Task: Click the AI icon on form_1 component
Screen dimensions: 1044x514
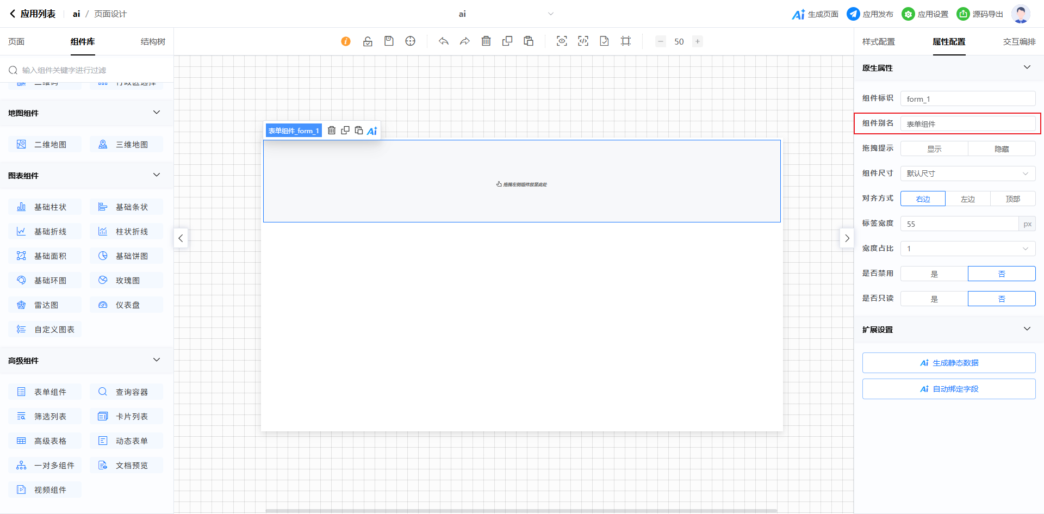Action: point(372,131)
